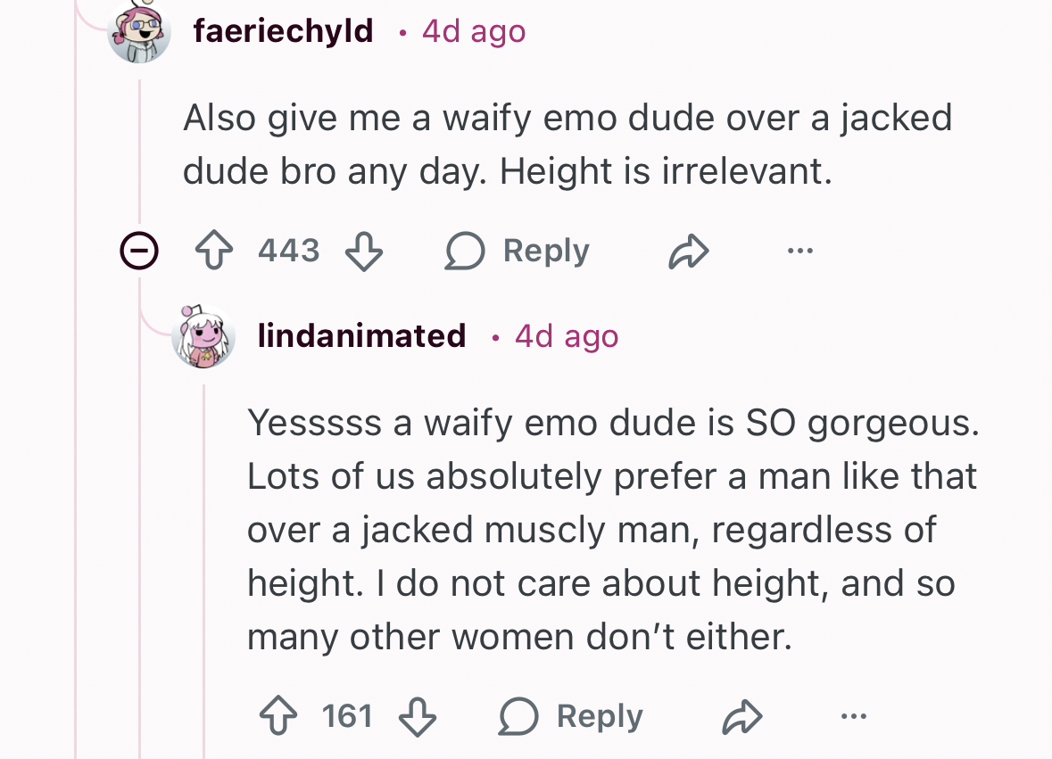Upvote lindanimated's reply
Image resolution: width=1052 pixels, height=759 pixels.
pyautogui.click(x=278, y=717)
